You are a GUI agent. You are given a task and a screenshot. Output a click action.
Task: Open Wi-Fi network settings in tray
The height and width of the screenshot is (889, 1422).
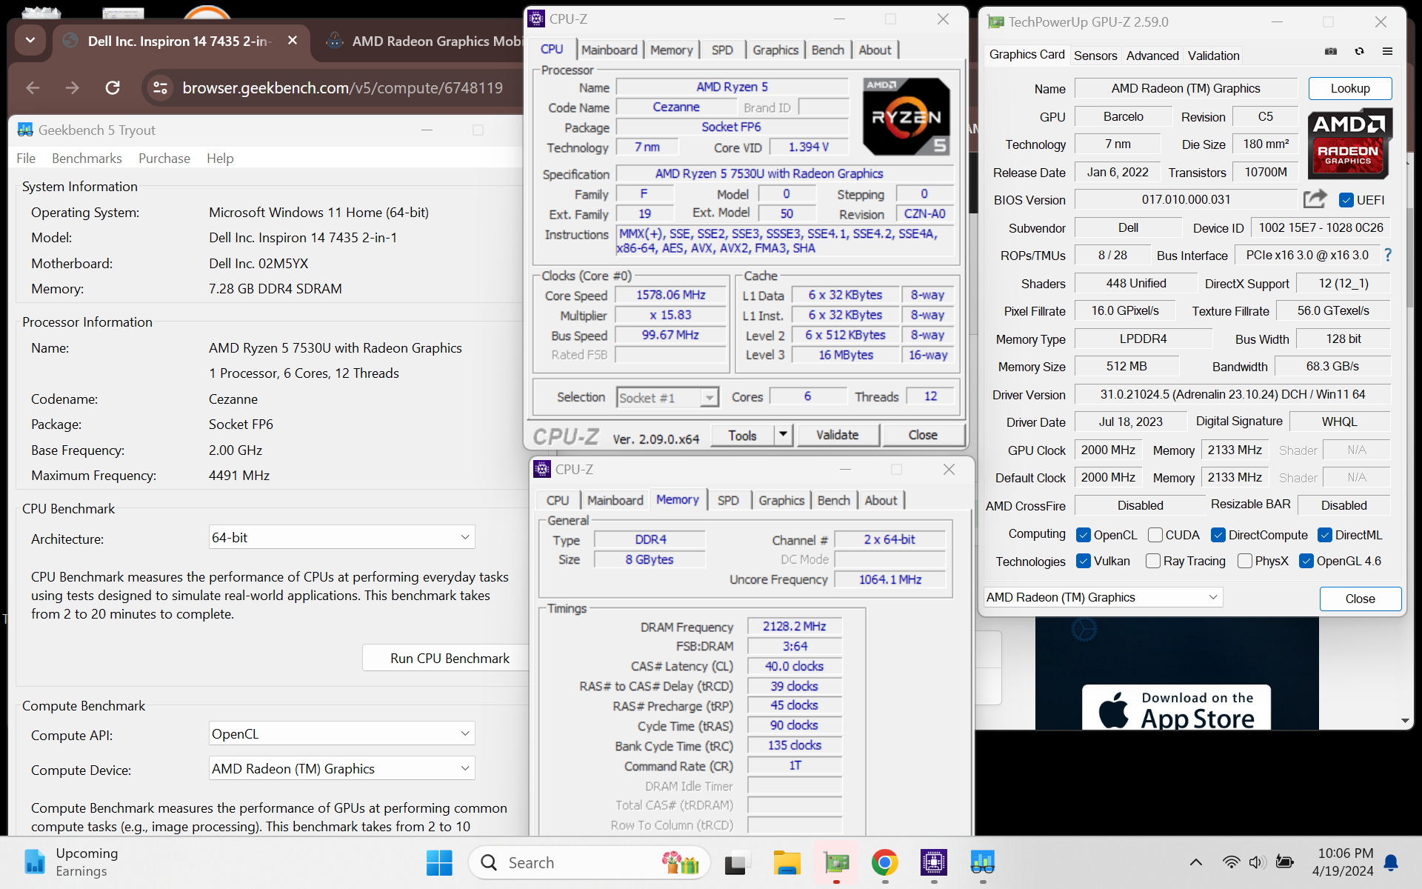[1231, 862]
